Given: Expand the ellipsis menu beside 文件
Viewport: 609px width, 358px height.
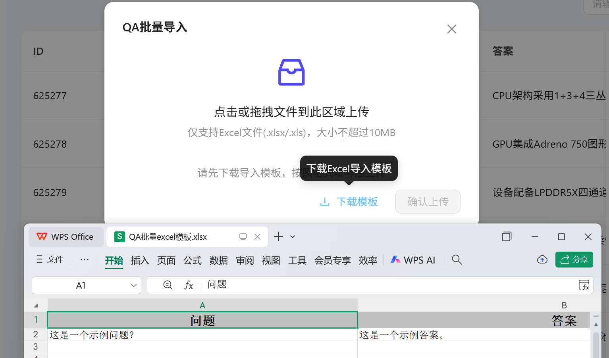Looking at the screenshot, I should pyautogui.click(x=84, y=260).
